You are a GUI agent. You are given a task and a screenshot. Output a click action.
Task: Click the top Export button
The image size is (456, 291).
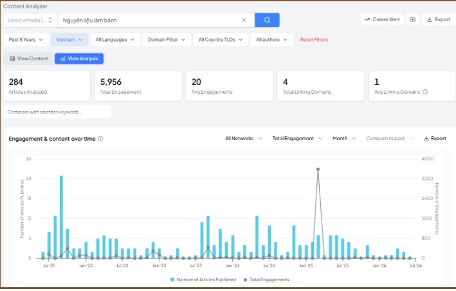438,19
